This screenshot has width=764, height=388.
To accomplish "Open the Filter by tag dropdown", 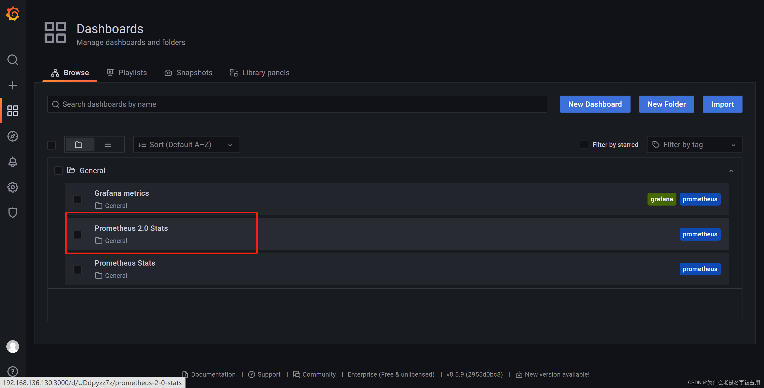I will [694, 144].
